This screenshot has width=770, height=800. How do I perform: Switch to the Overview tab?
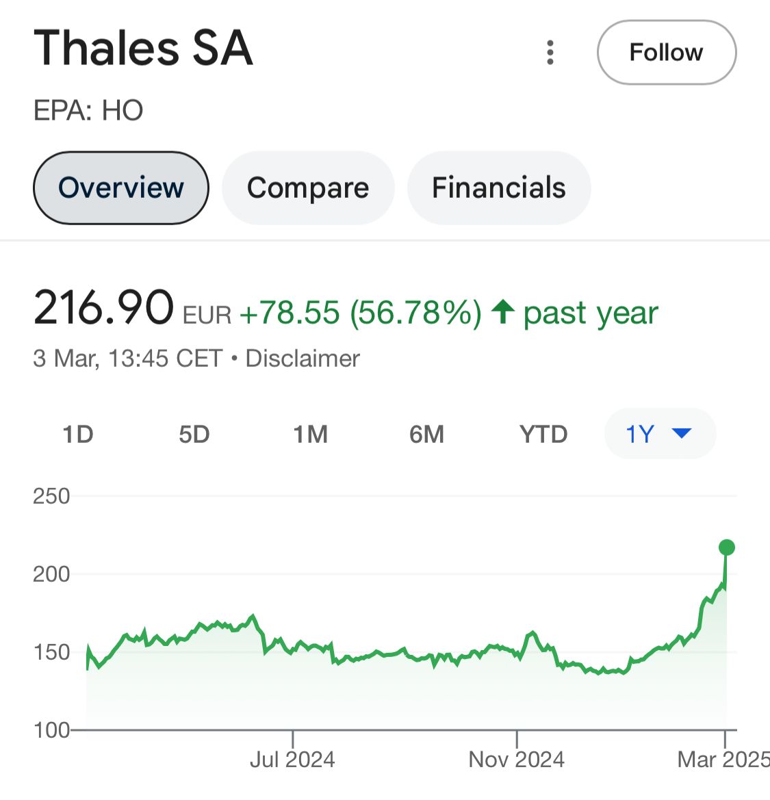coord(121,188)
